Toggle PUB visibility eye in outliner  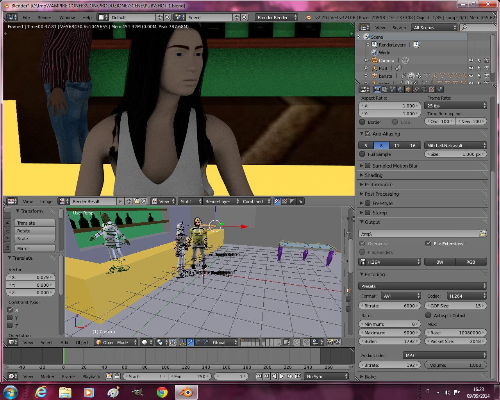pos(471,68)
